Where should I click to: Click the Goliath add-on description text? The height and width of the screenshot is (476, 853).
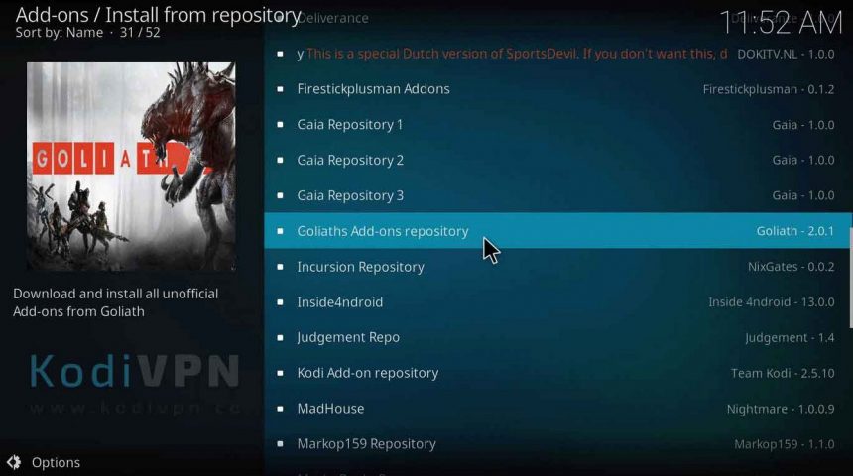tap(116, 302)
